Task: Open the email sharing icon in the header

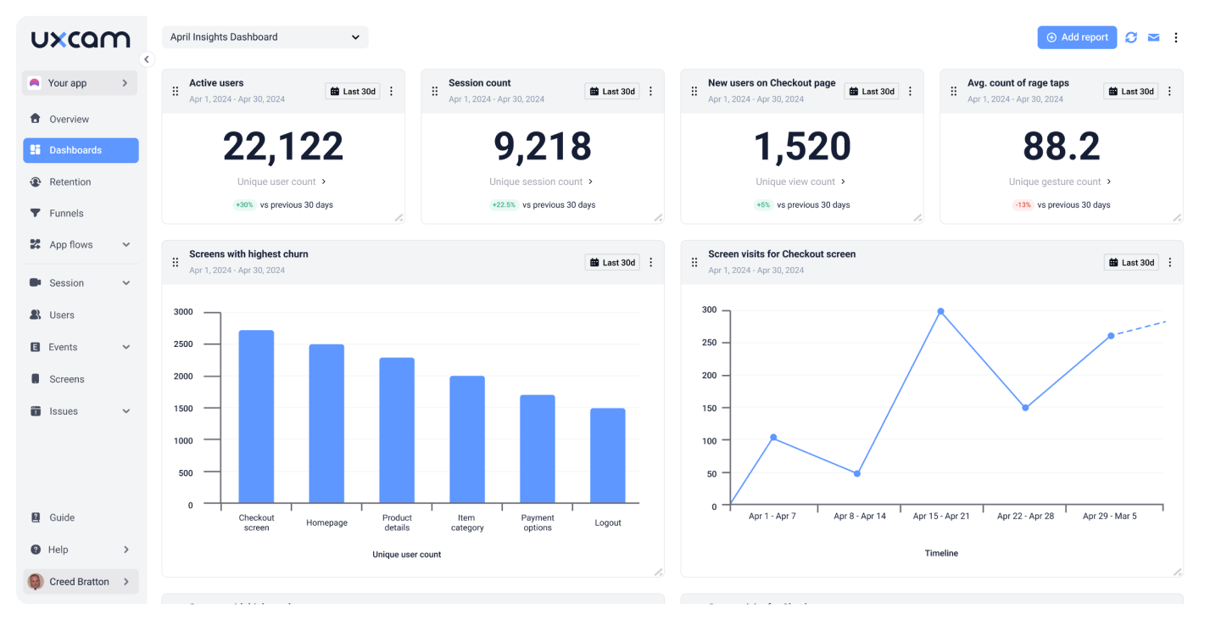Action: tap(1154, 37)
